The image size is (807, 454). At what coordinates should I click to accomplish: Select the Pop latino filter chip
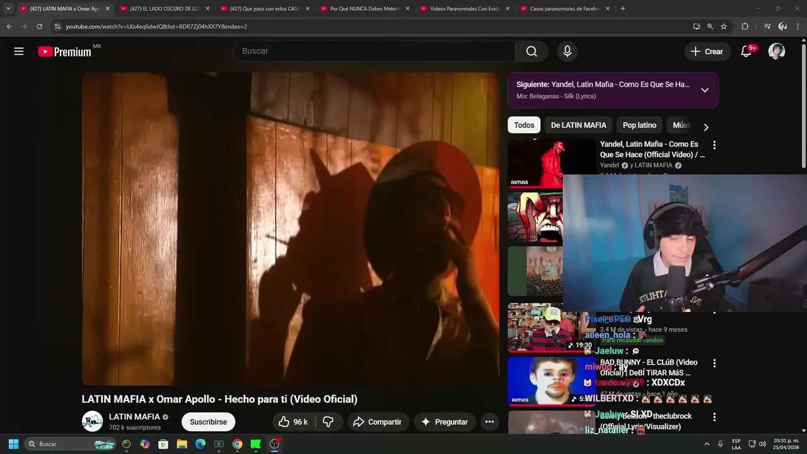[639, 125]
